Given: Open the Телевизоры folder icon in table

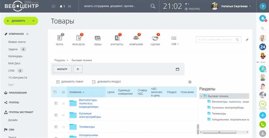Looking at the screenshot, I should tap(73, 127).
